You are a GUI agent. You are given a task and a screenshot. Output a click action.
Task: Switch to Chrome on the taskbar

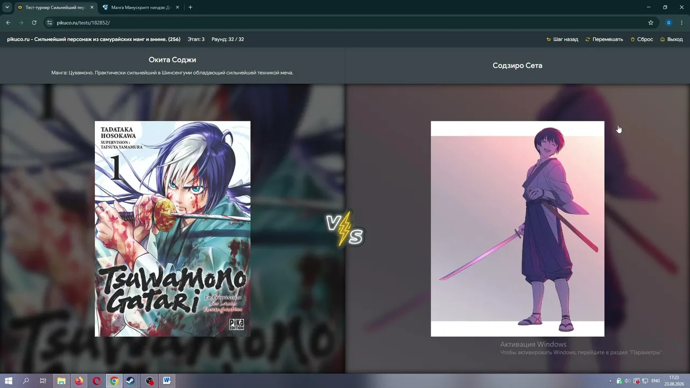[x=114, y=381]
